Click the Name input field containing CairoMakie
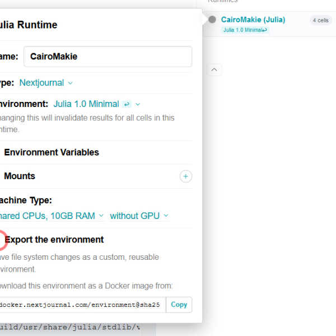Screen dimensions: 336x336 (108, 57)
